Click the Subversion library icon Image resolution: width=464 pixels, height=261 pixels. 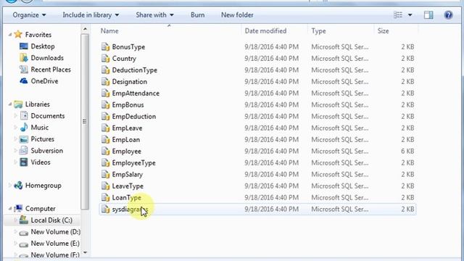click(24, 150)
